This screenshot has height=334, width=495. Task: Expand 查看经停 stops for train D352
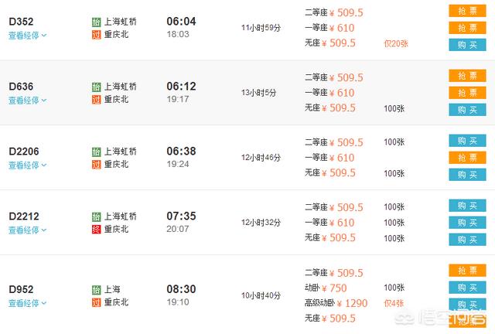click(28, 35)
